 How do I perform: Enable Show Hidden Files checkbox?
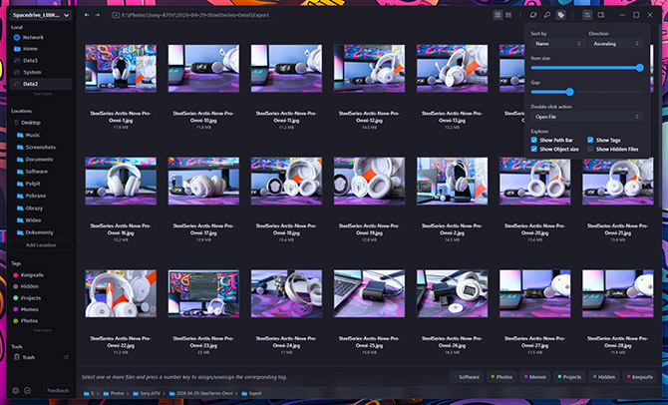590,150
